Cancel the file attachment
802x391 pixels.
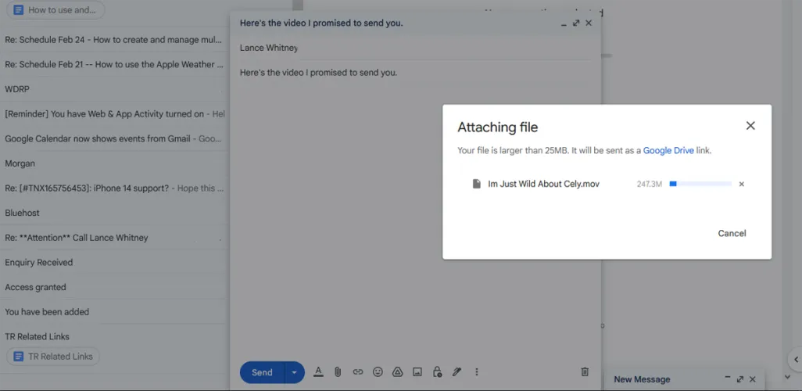732,233
